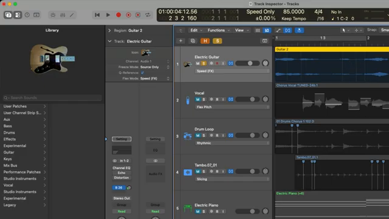The image size is (389, 219).
Task: Open the View menu
Action: click(242, 30)
